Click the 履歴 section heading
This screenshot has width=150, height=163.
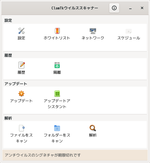(8, 55)
